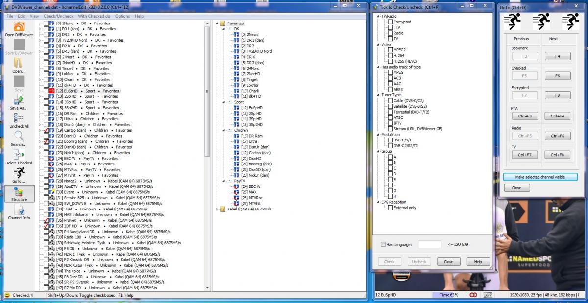Viewport: 588px width, 303px height.
Task: Click the Delete Checked icon
Action: pos(19,155)
